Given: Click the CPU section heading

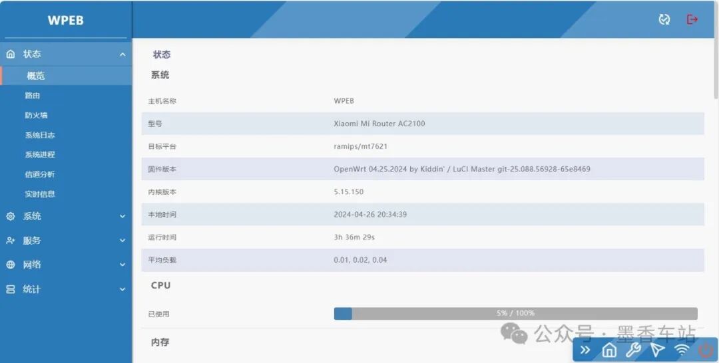Looking at the screenshot, I should [x=160, y=285].
